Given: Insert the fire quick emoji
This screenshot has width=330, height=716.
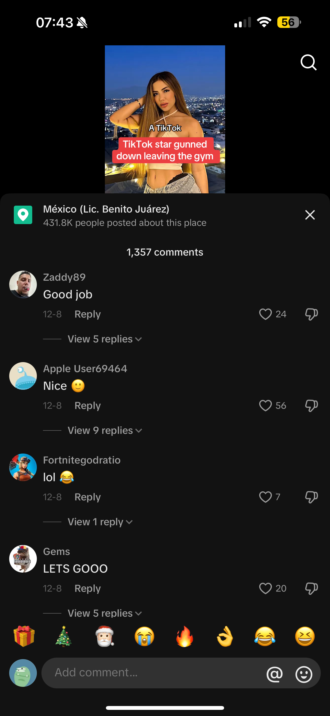Looking at the screenshot, I should (184, 636).
